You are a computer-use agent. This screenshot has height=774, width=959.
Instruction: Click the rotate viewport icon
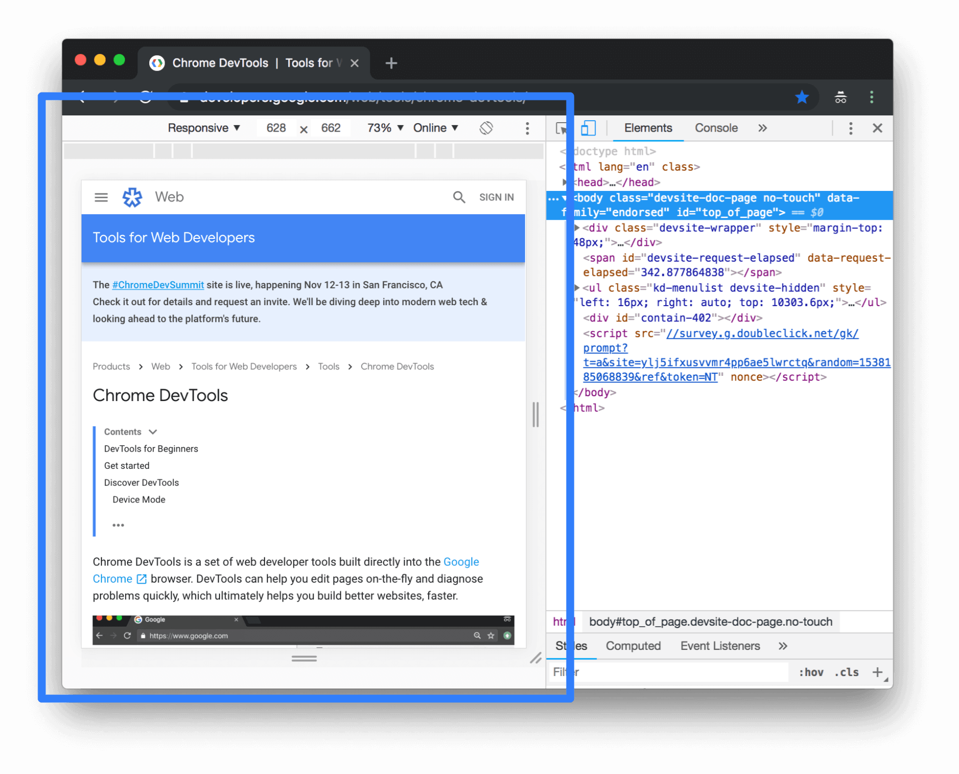[x=486, y=128]
